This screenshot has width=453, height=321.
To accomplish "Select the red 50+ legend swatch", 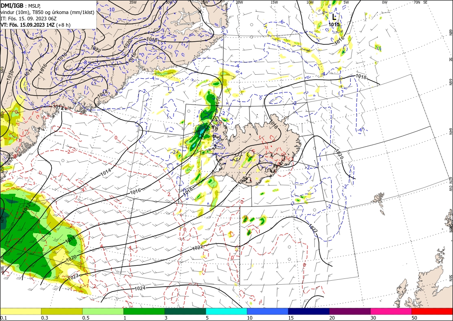I will (x=432, y=311).
